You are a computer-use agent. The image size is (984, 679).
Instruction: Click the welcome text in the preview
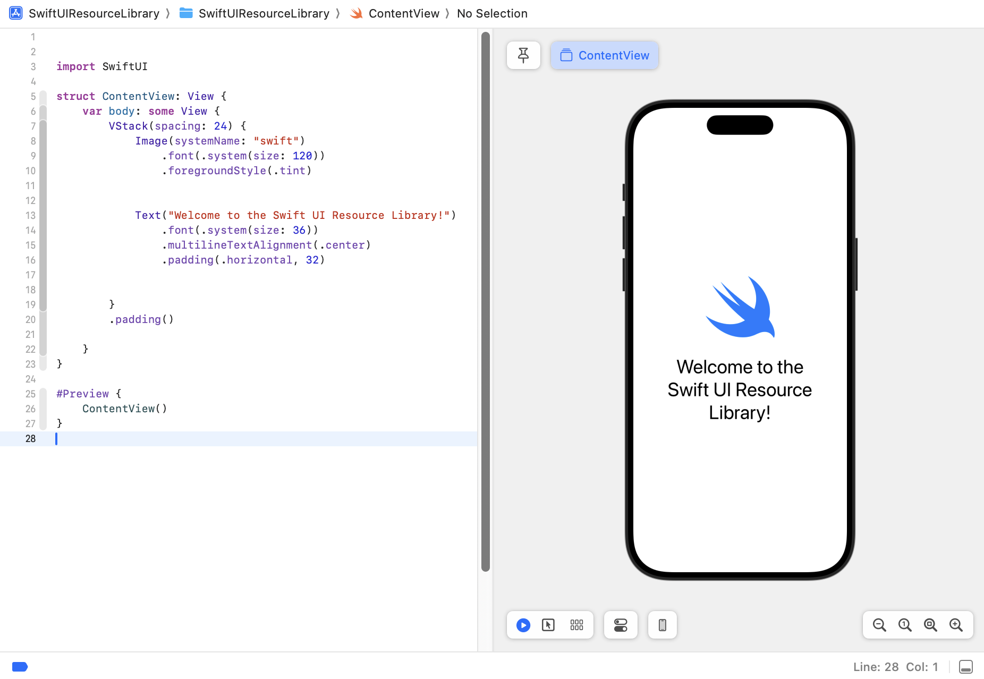pos(740,390)
